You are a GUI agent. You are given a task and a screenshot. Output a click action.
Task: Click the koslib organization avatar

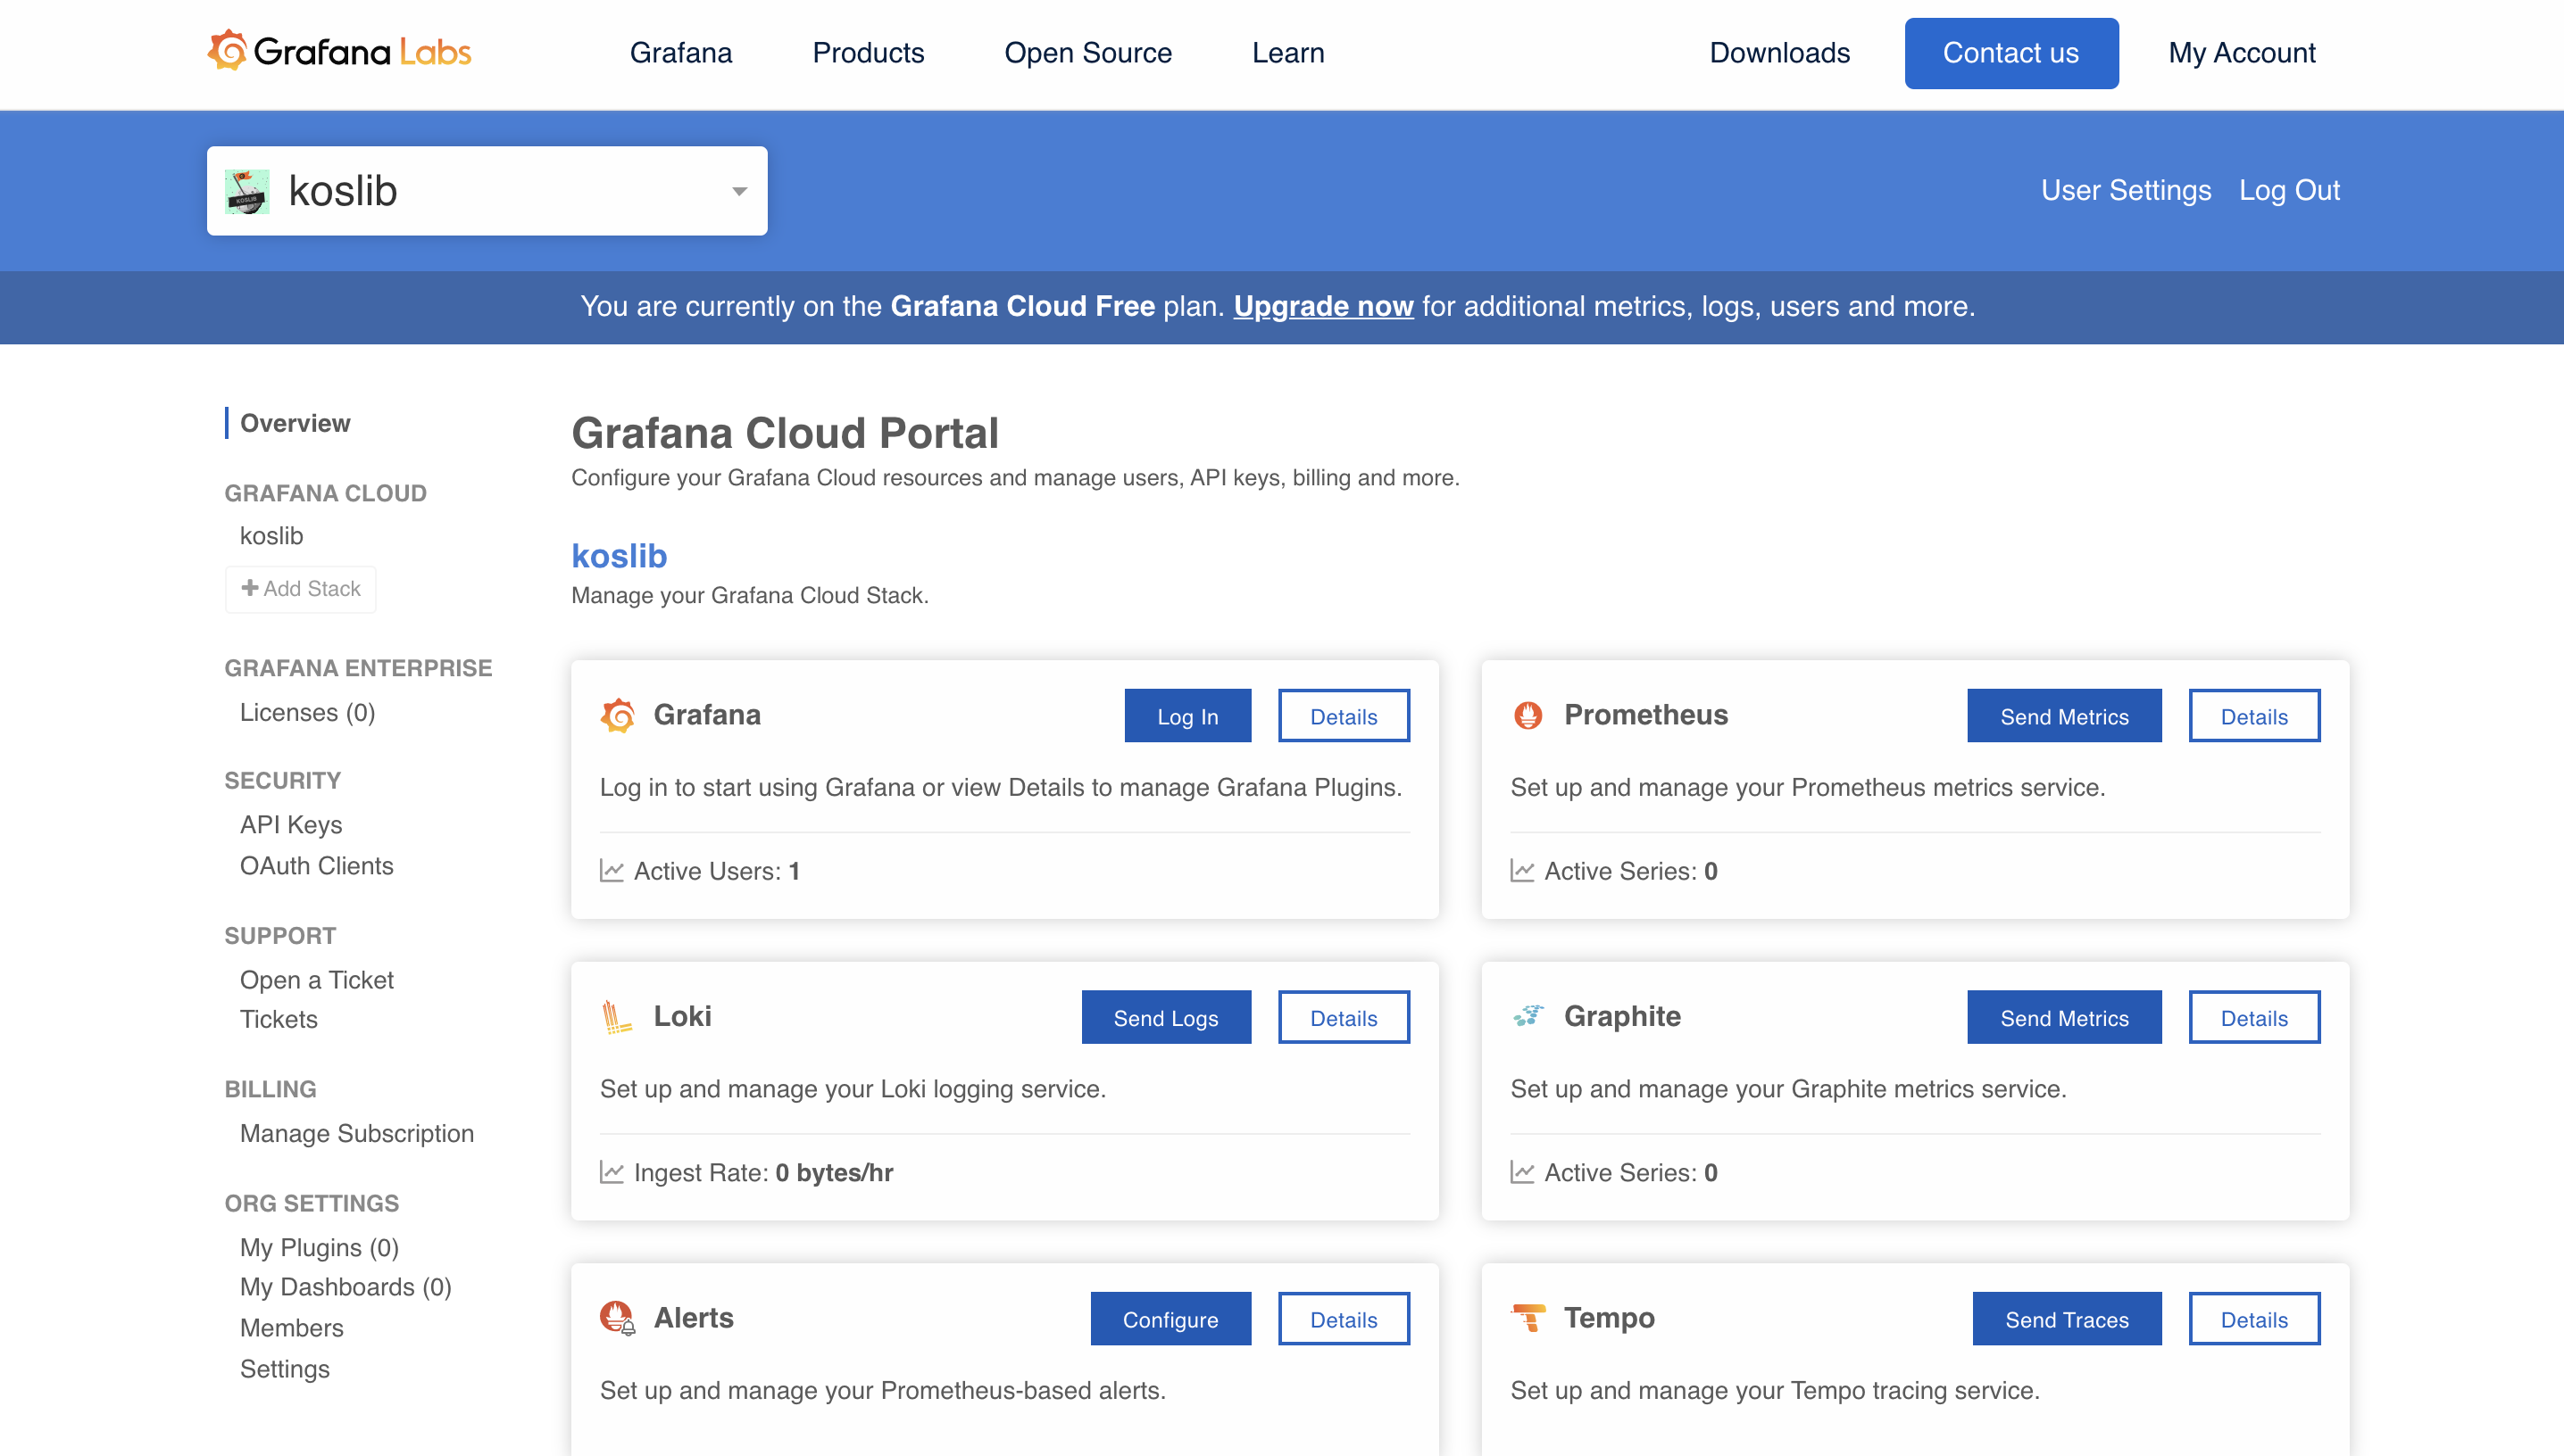click(247, 191)
